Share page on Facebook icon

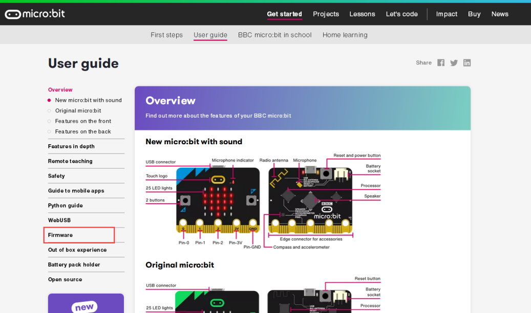440,62
